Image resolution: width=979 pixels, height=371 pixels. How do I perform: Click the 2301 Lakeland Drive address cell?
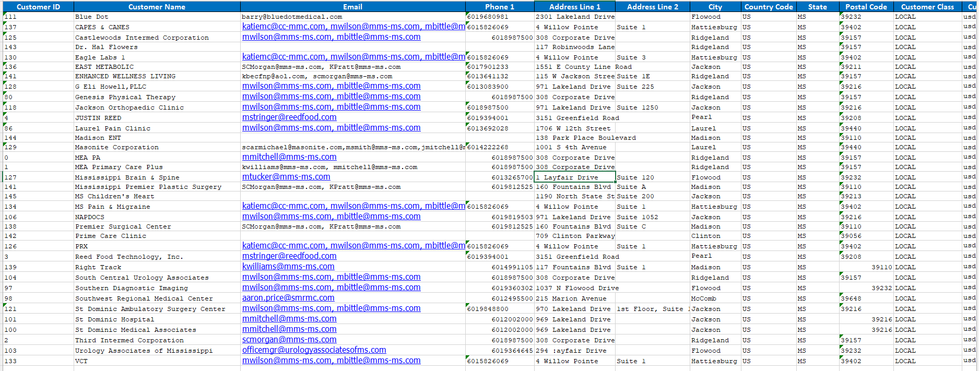(575, 17)
